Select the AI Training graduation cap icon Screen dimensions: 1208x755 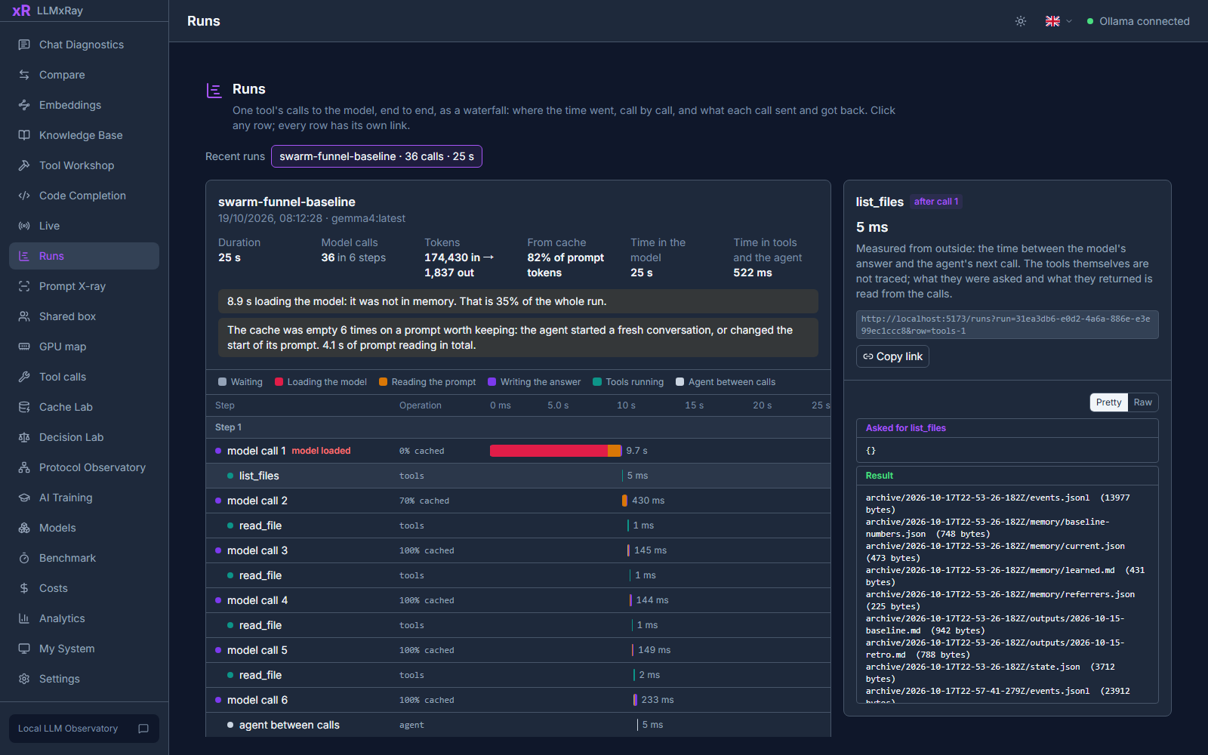pyautogui.click(x=24, y=498)
